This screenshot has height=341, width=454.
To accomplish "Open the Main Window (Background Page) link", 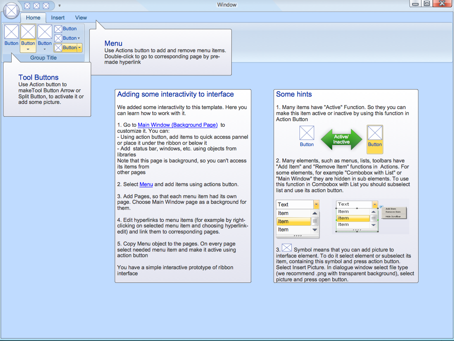I will tap(177, 125).
